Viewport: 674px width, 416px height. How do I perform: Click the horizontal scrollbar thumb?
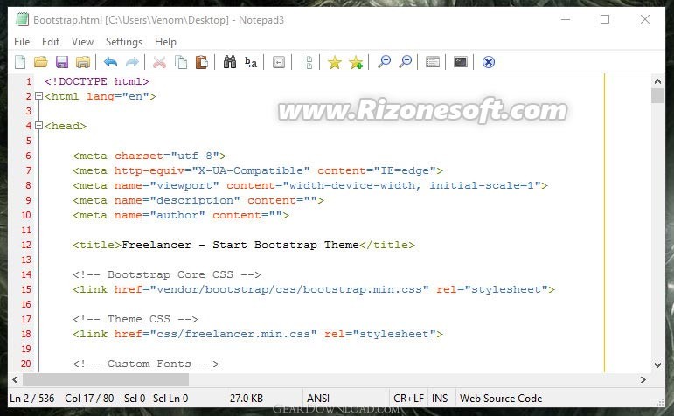click(x=106, y=379)
